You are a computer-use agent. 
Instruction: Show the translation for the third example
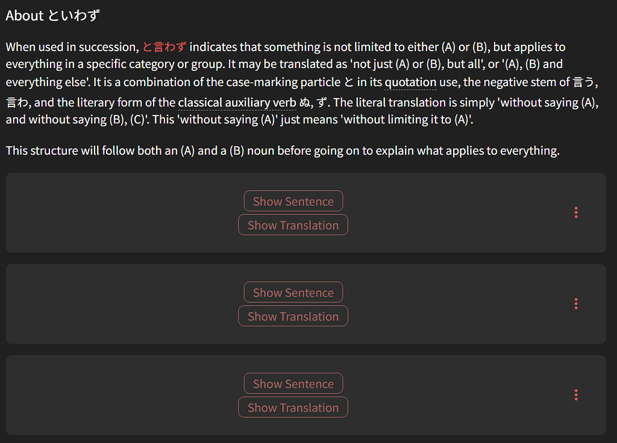point(293,407)
